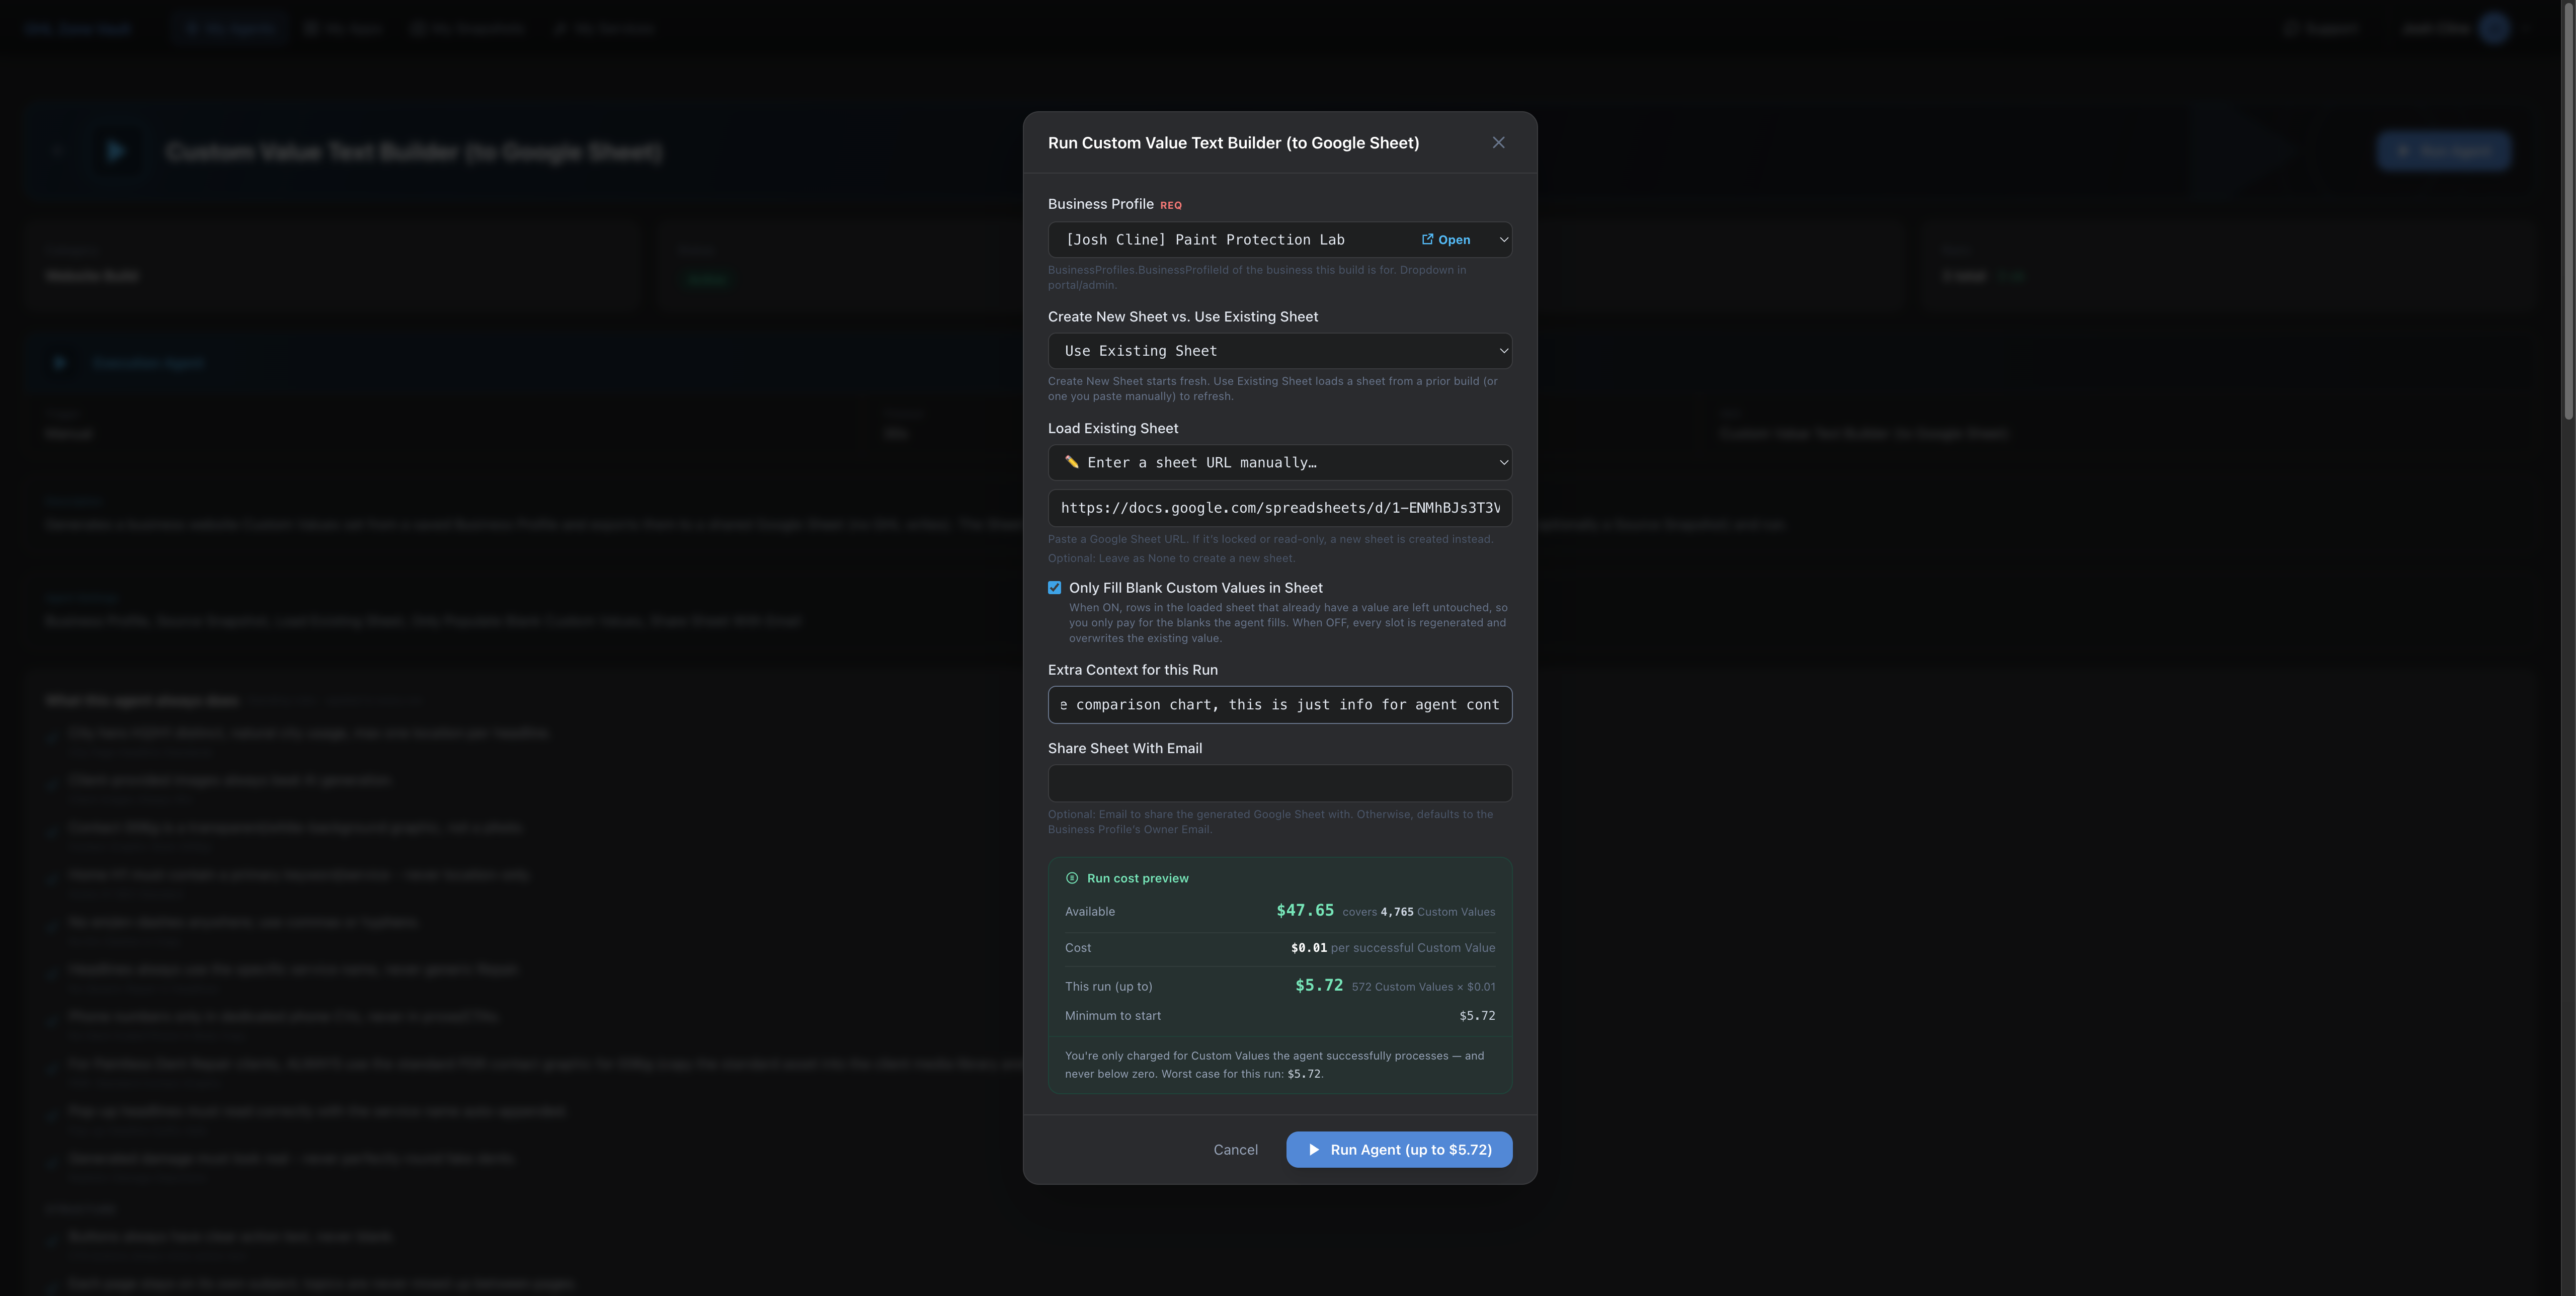Click the 572 Custom Values × $0.01 text
The image size is (2576, 1296).
click(1423, 987)
